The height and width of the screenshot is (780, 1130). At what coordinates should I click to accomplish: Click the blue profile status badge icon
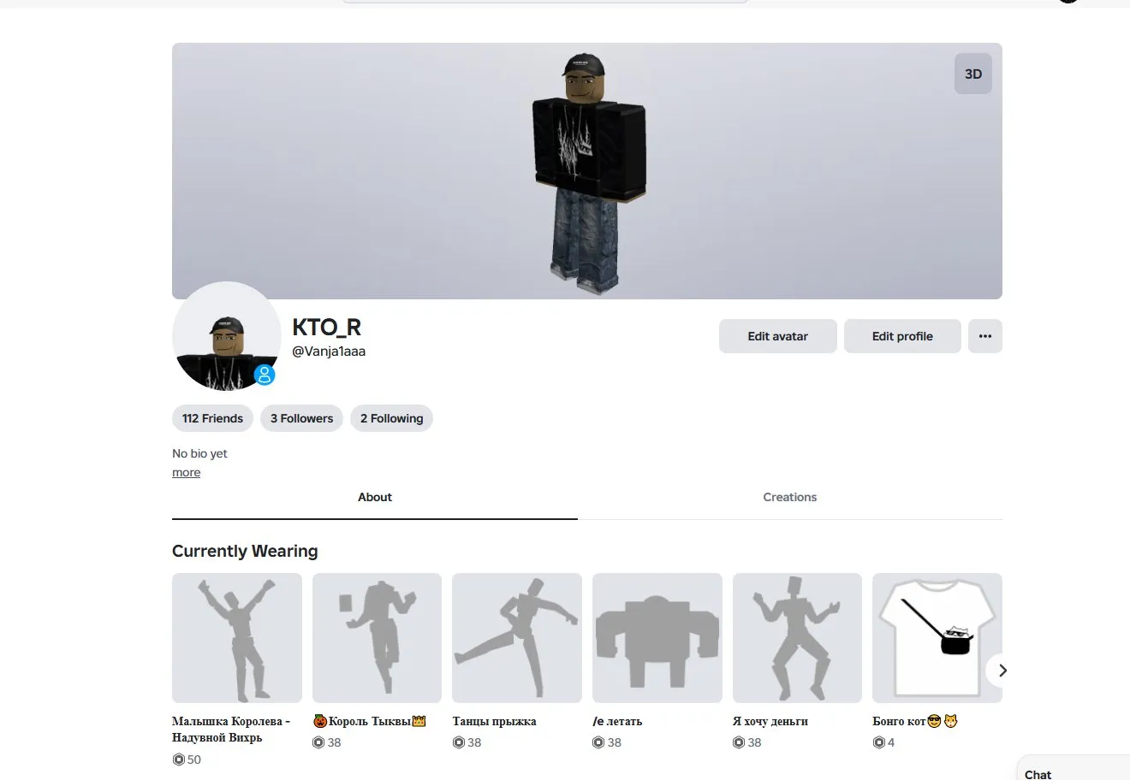click(265, 375)
